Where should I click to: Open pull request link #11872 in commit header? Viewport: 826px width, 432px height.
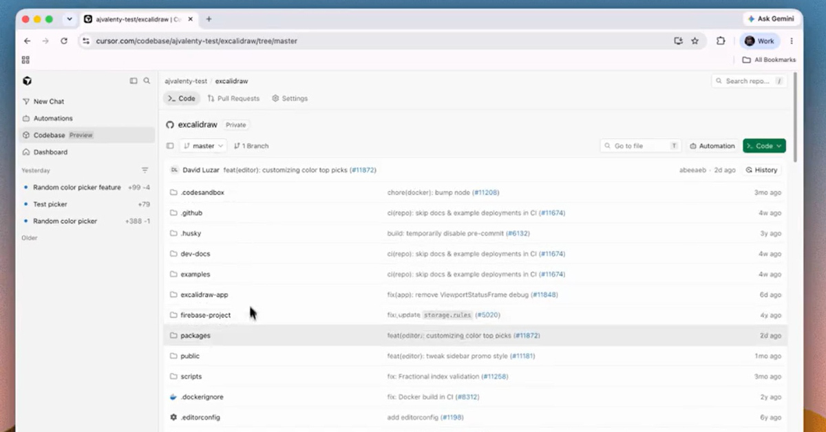(362, 170)
